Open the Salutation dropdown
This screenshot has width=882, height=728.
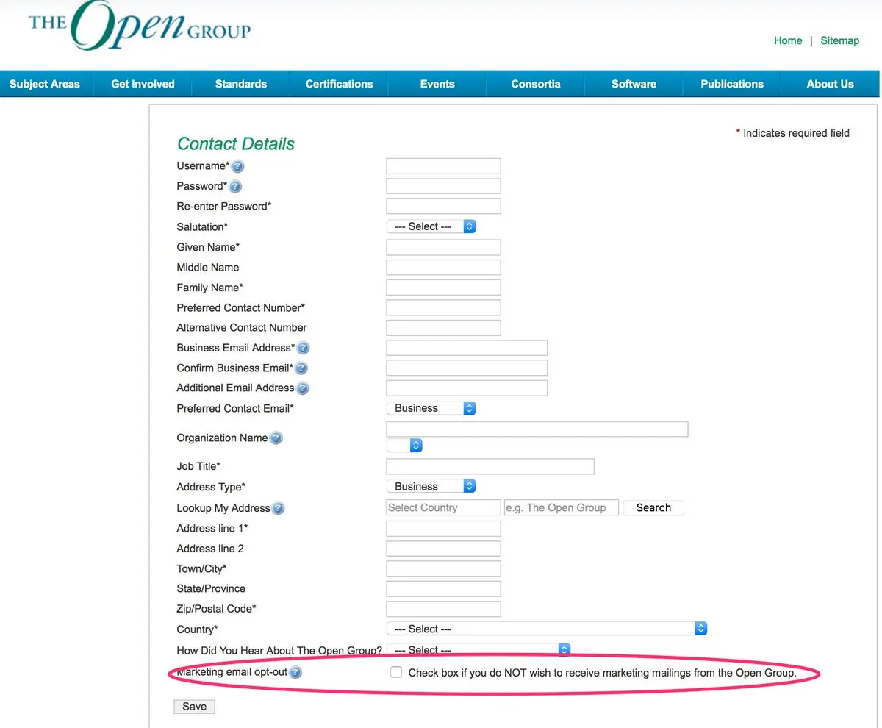point(431,226)
